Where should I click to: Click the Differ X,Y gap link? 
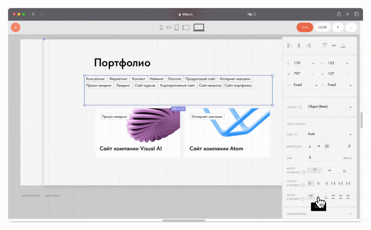point(348,158)
